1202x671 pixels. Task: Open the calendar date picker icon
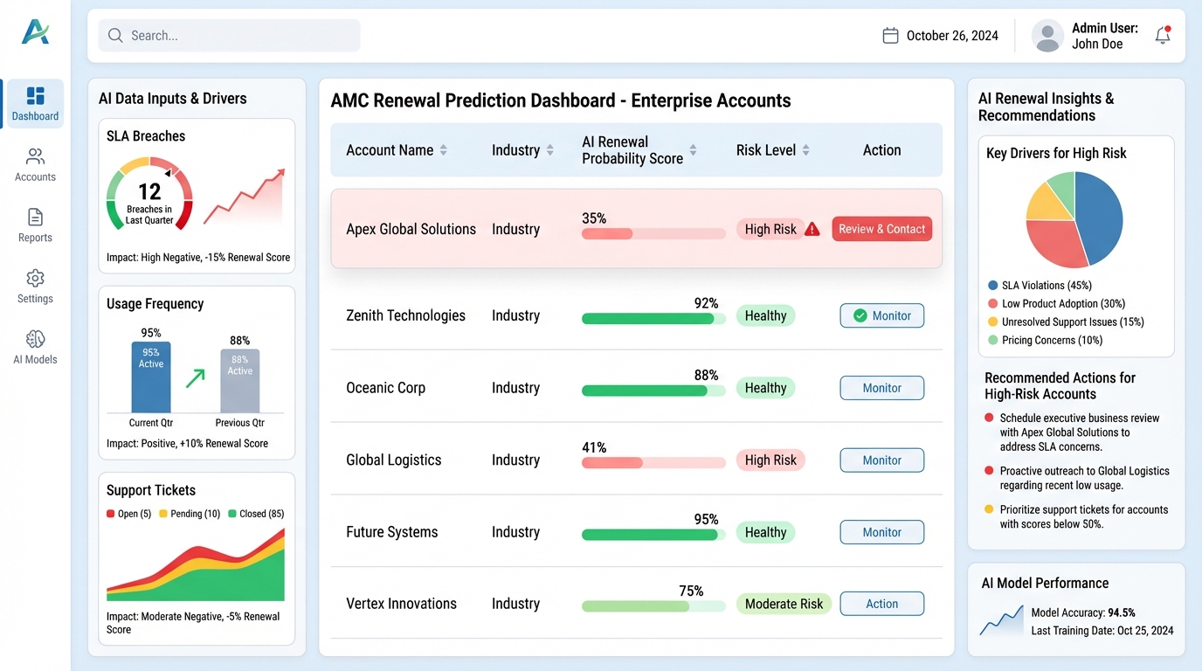[x=890, y=35]
